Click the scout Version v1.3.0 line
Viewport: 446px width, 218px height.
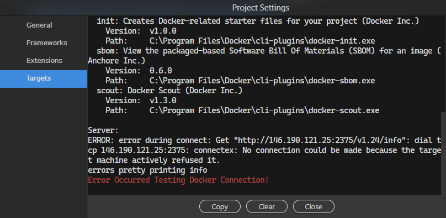click(141, 100)
